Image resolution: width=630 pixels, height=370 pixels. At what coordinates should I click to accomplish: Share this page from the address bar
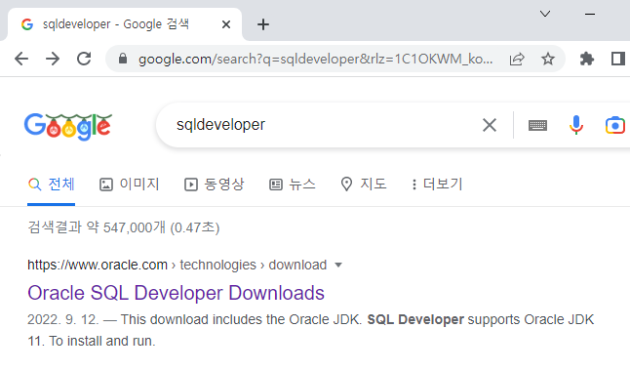click(517, 60)
